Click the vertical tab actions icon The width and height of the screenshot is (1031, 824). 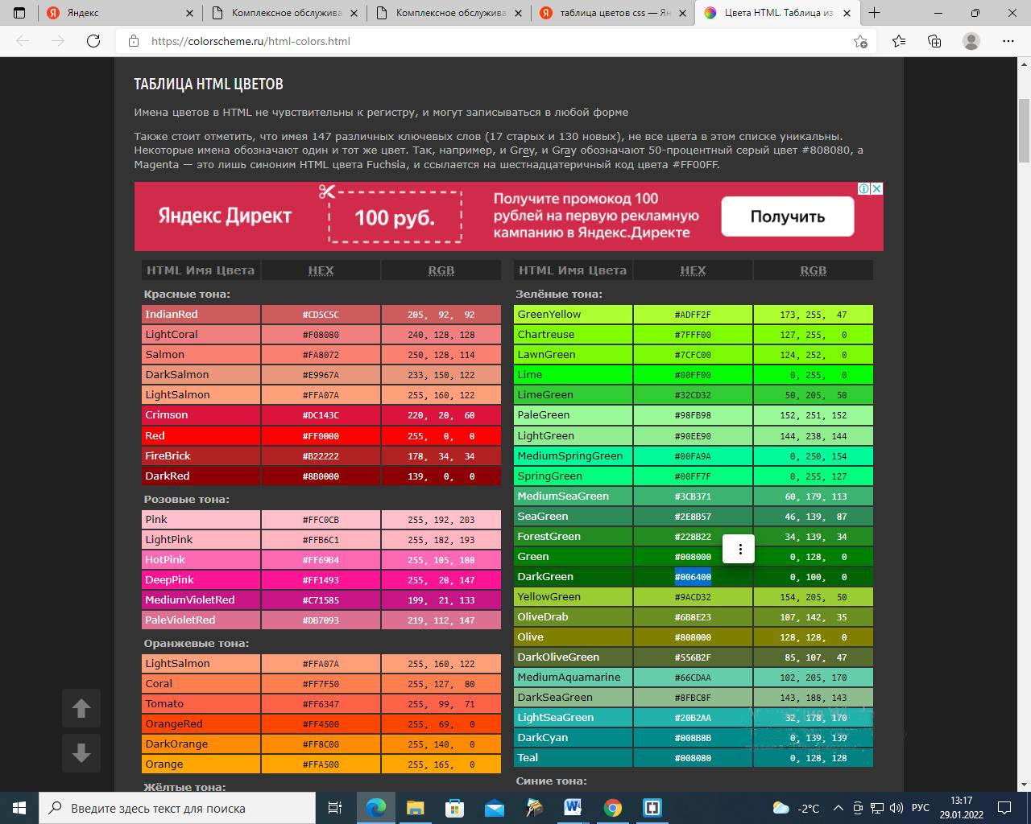[19, 13]
